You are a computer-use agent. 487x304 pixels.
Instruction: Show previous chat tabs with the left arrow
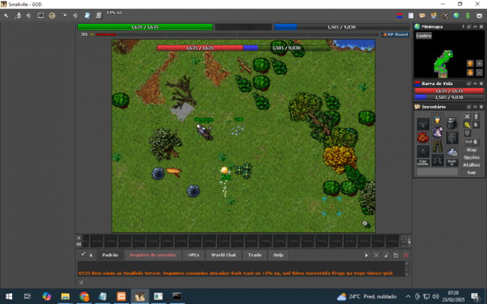(x=91, y=255)
